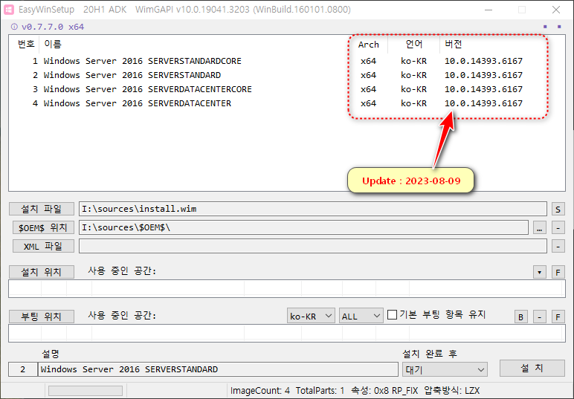Screen dimensions: 574x399
Task: Click the EasyWinSetup app icon in title bar
Action: pyautogui.click(x=9, y=10)
